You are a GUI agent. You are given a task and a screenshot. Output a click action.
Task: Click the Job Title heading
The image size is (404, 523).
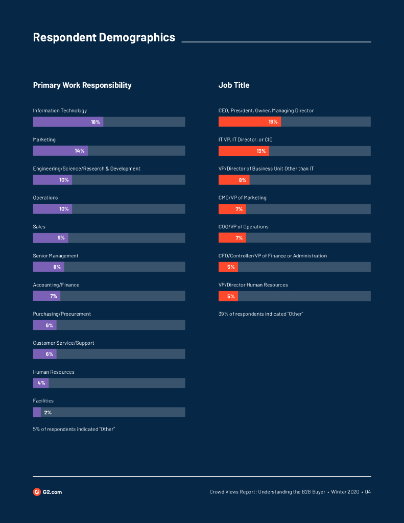click(x=234, y=85)
